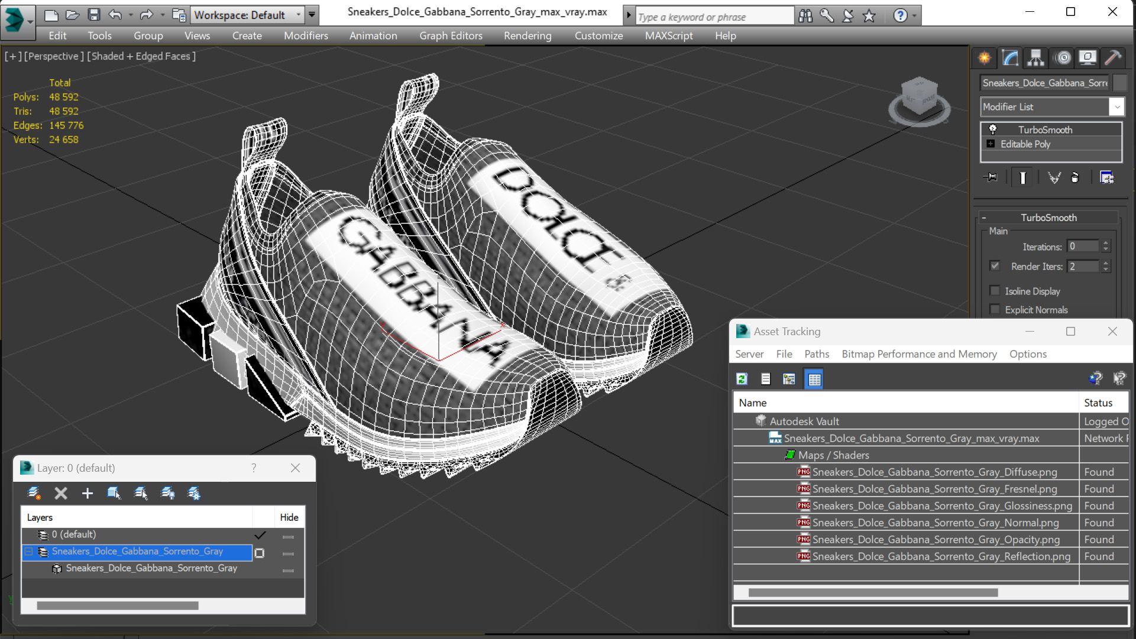Open the Modifiers menu
Image resolution: width=1136 pixels, height=639 pixels.
click(x=306, y=35)
